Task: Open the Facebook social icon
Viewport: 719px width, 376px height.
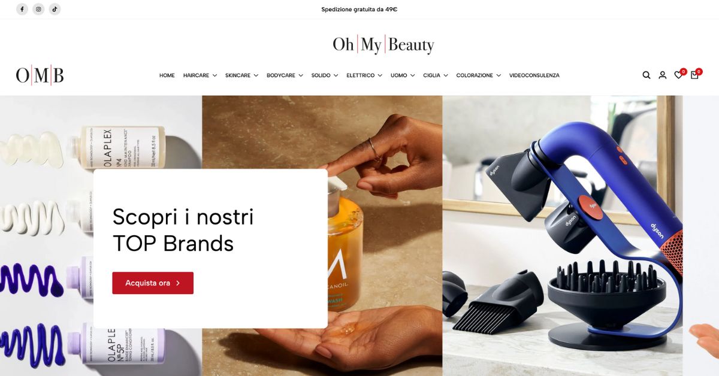Action: pyautogui.click(x=22, y=9)
